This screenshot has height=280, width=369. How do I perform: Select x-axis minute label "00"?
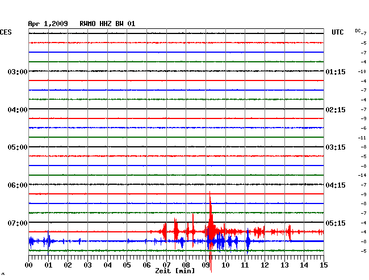(29, 265)
